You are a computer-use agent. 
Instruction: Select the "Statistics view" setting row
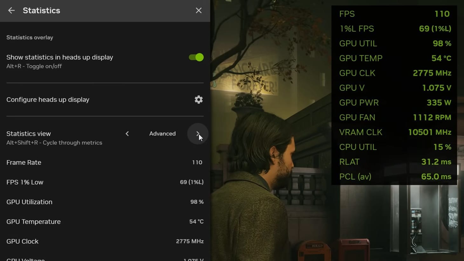[28, 134]
